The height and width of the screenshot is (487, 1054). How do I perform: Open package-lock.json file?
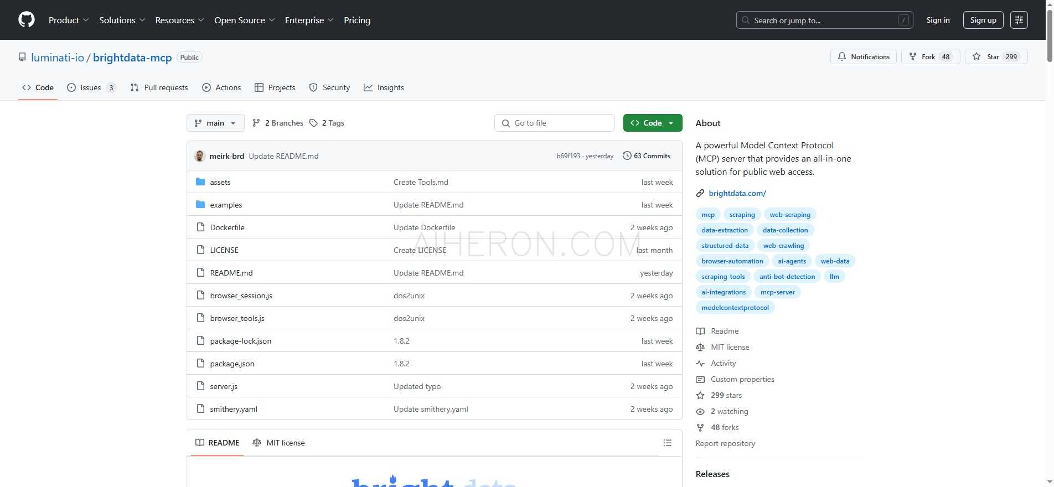coord(240,341)
